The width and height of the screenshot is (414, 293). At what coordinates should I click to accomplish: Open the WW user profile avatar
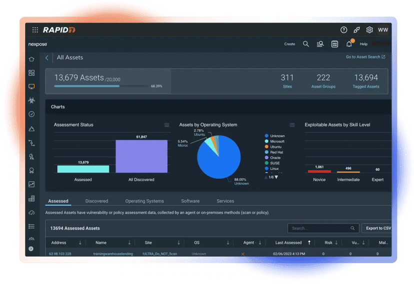[x=383, y=30]
